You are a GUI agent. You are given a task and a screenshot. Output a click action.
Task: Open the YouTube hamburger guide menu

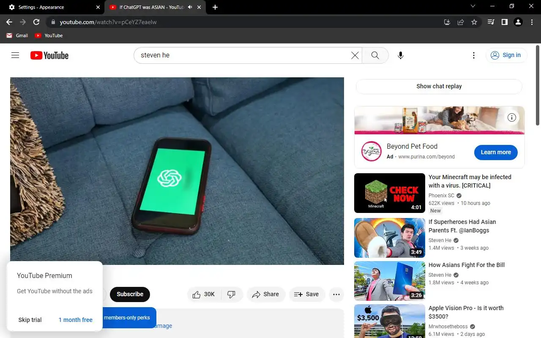point(15,55)
